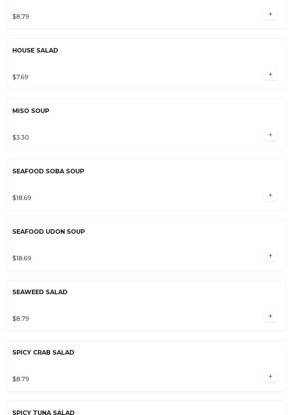Add Seafood Soba Soup via plus icon

[270, 195]
